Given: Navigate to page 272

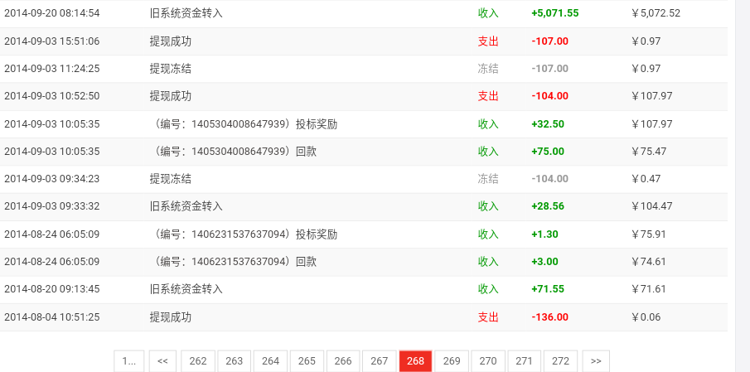Looking at the screenshot, I should pos(560,361).
